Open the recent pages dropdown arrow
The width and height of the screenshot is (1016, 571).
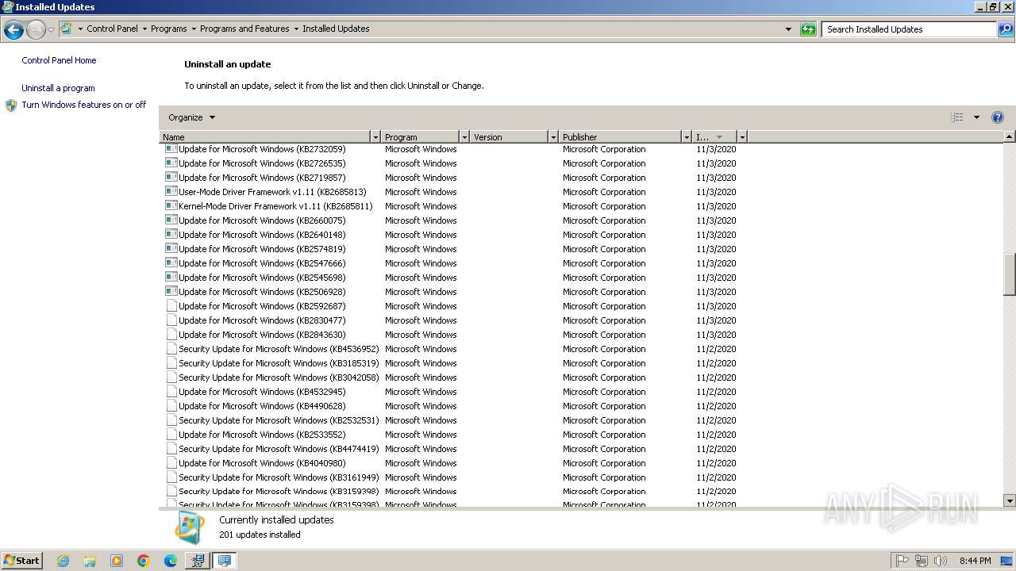[51, 30]
